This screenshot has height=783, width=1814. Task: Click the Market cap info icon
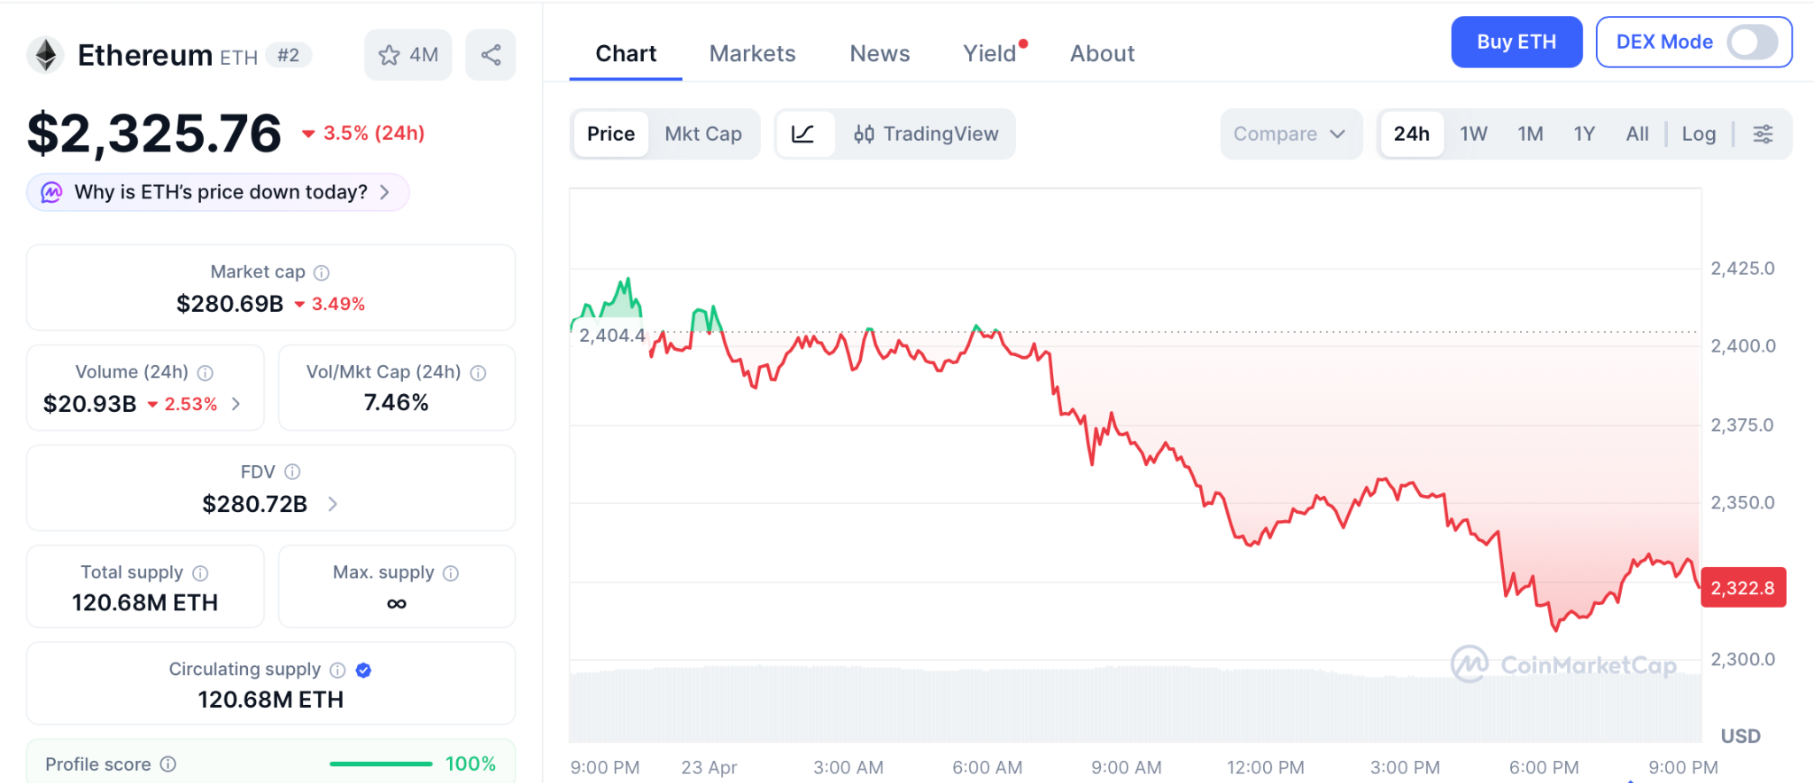point(322,273)
